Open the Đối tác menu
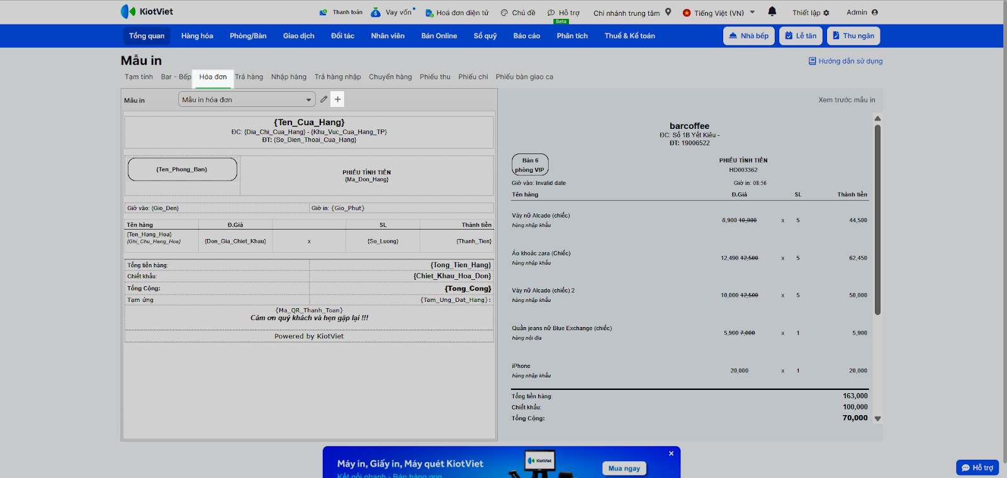Viewport: 1007px width, 478px height. (x=342, y=36)
